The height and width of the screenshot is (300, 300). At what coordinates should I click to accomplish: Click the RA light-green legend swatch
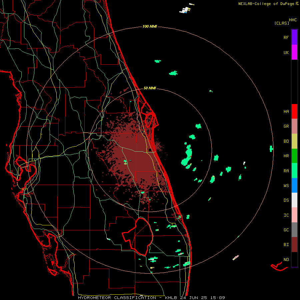click(x=294, y=170)
